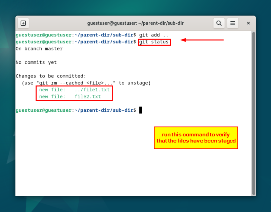Screen dimensions: 271x212
Task: Open the search in terminal
Action: click(x=219, y=23)
